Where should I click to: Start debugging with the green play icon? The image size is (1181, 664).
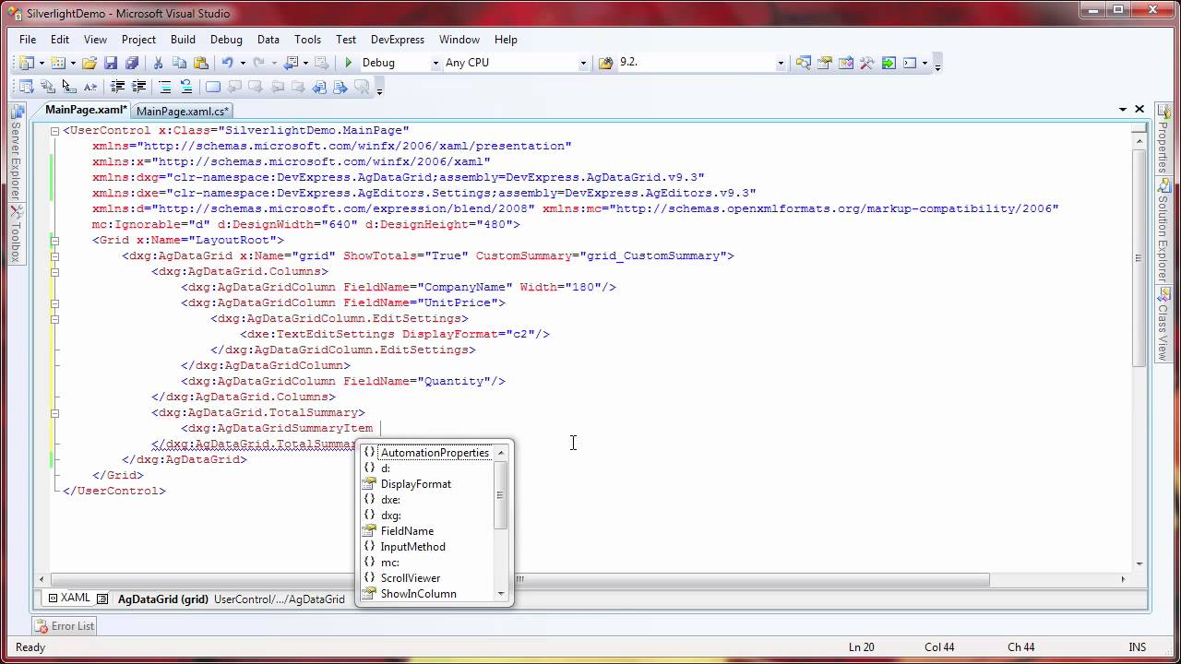[348, 63]
